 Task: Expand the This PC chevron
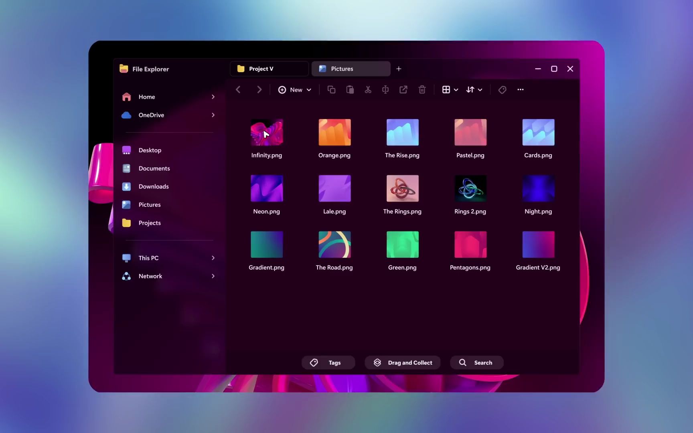click(x=213, y=258)
